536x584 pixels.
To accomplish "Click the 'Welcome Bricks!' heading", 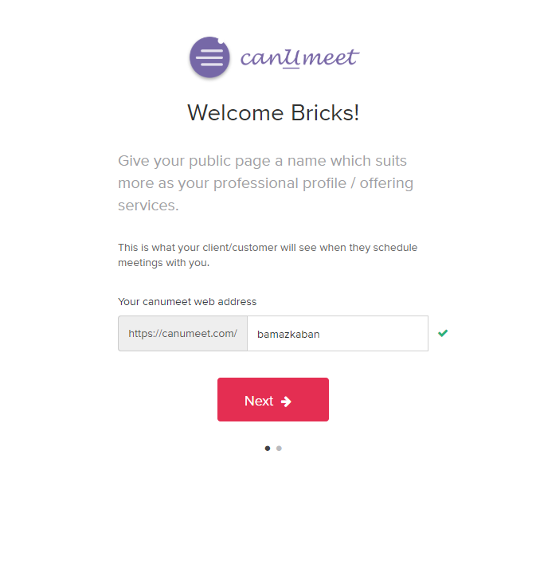I will (273, 112).
